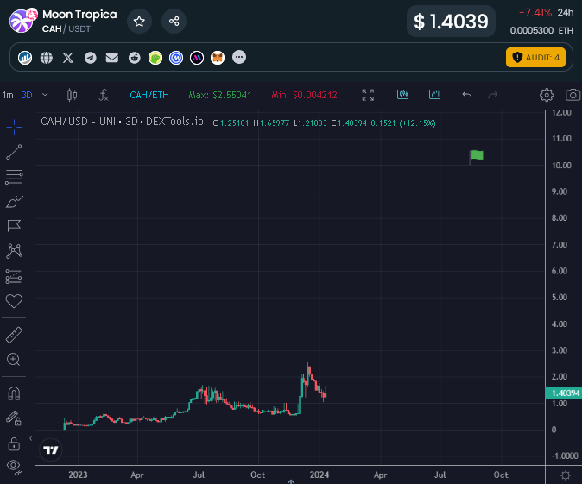Toggle the bar chart overlay icon

tap(434, 95)
